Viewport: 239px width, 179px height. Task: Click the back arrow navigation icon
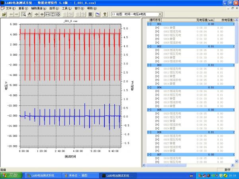pos(11,14)
